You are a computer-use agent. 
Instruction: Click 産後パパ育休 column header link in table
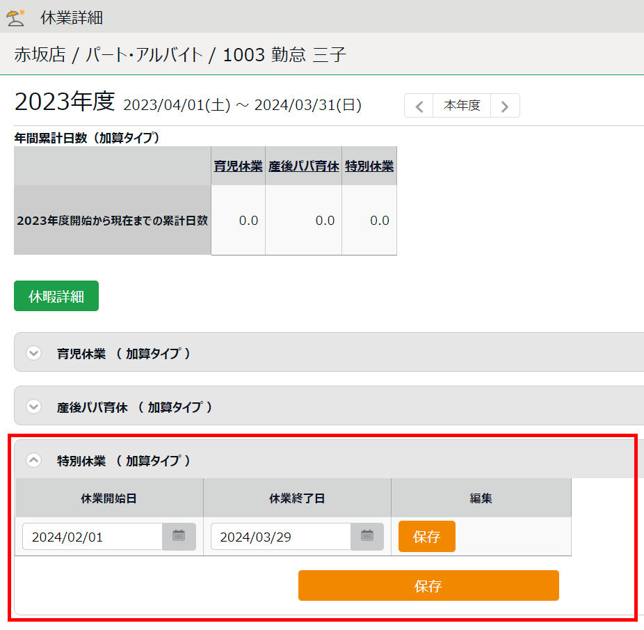coord(303,166)
